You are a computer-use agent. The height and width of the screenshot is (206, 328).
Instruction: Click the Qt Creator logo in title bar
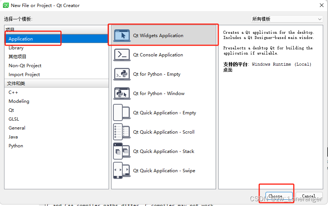click(x=6, y=5)
